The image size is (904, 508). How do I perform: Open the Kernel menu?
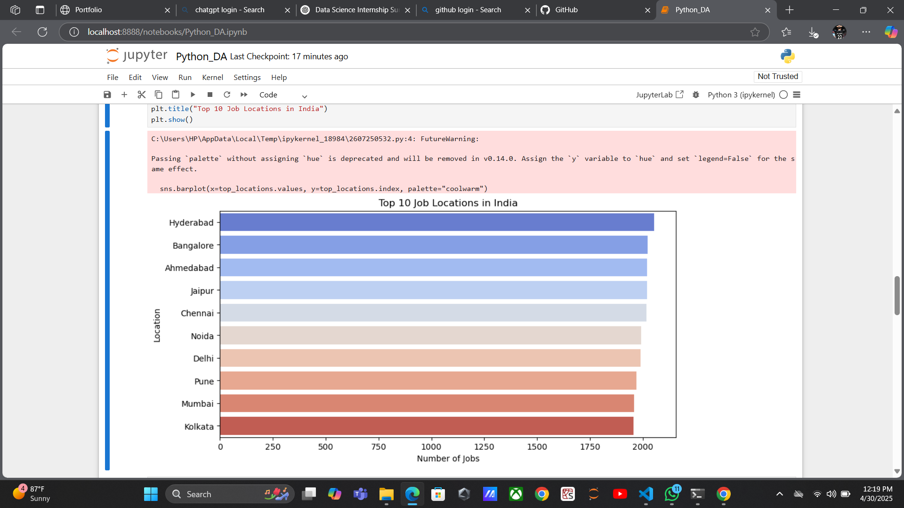coord(212,77)
